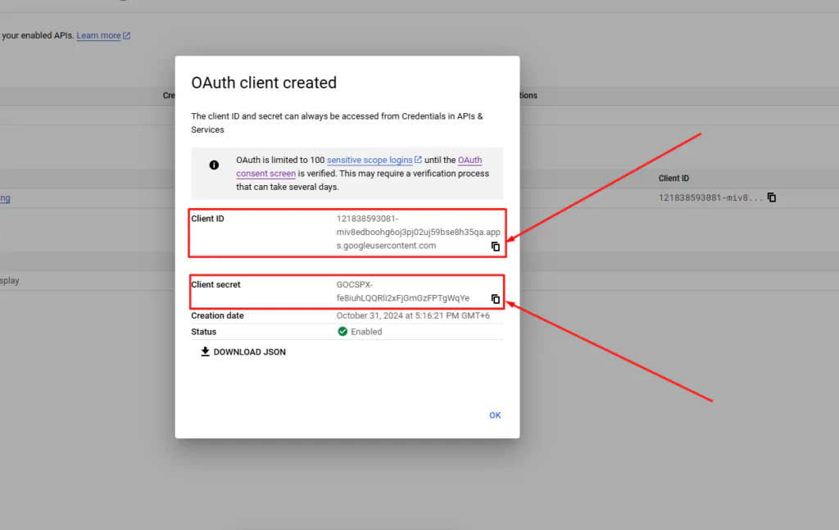The height and width of the screenshot is (530, 839).
Task: Select the Client ID value ending googleusercontent.com
Action: click(419, 232)
